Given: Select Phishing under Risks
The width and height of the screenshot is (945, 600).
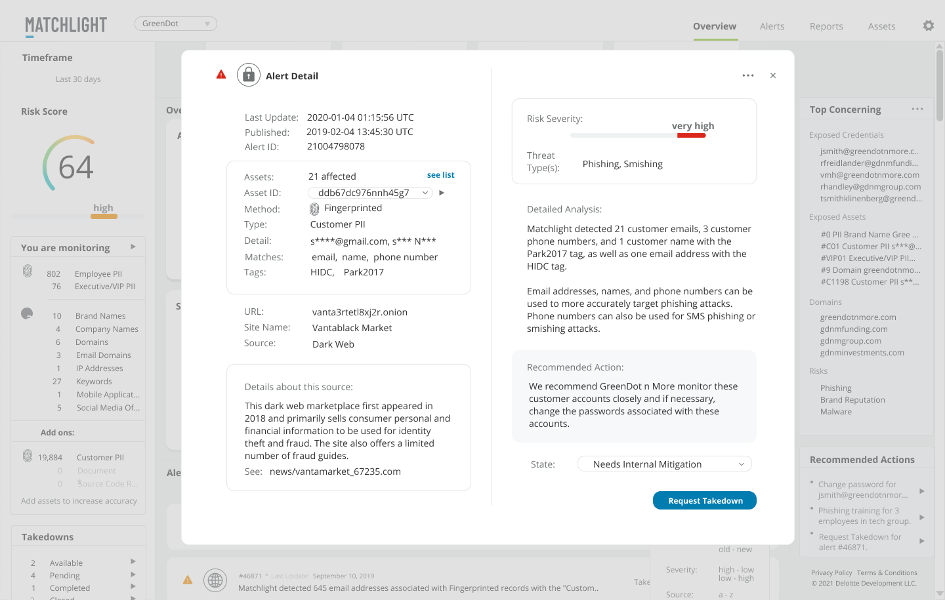Looking at the screenshot, I should (835, 388).
